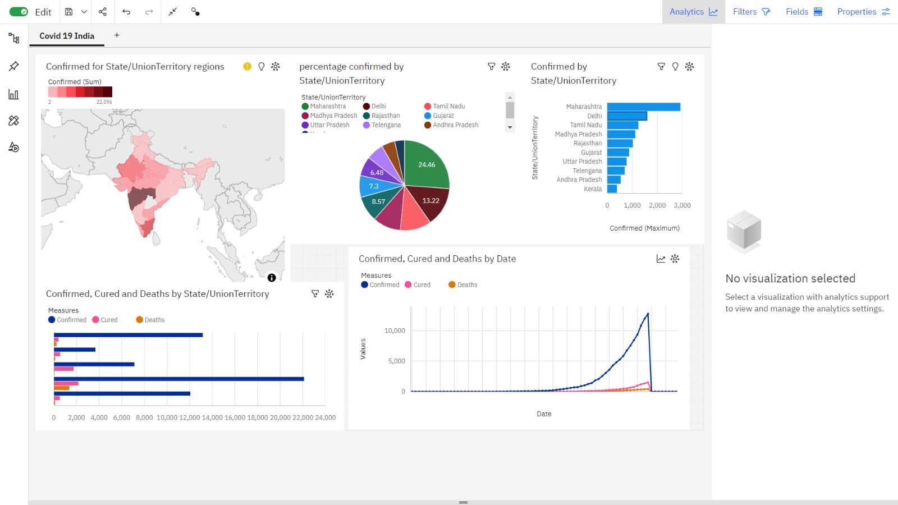Open the pinned items panel in the sidebar
This screenshot has width=898, height=505.
pos(13,66)
